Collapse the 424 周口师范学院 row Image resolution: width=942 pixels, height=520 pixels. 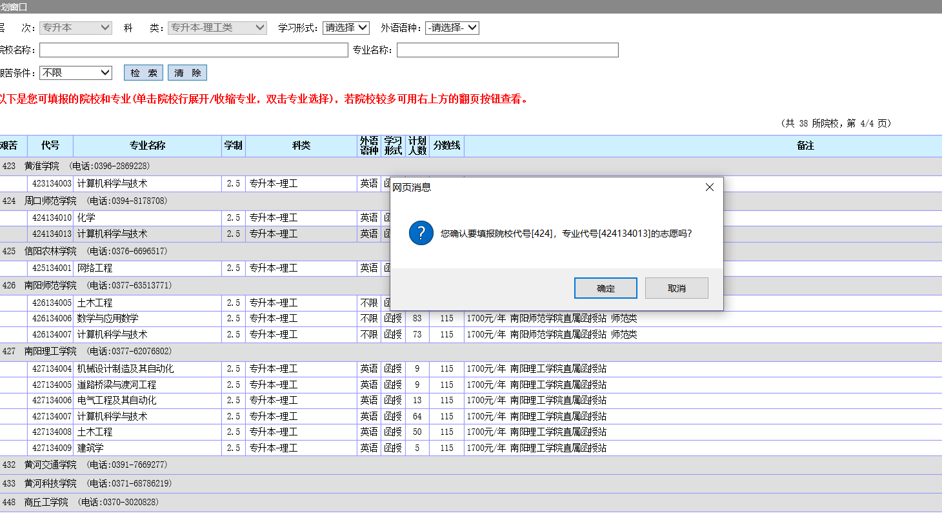click(x=471, y=201)
